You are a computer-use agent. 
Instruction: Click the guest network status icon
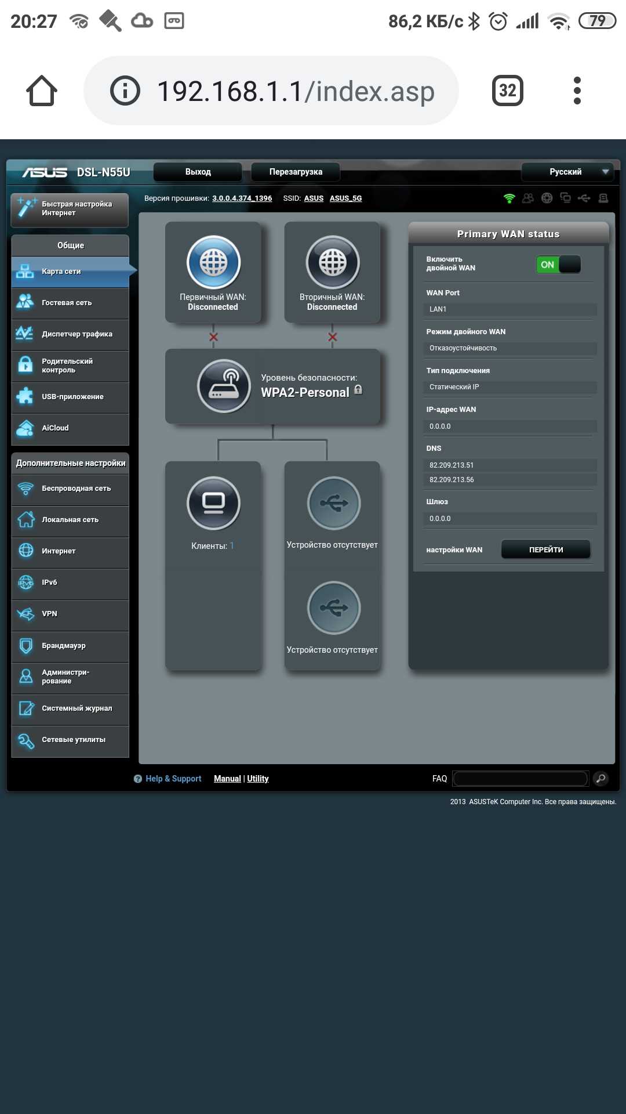click(x=528, y=198)
